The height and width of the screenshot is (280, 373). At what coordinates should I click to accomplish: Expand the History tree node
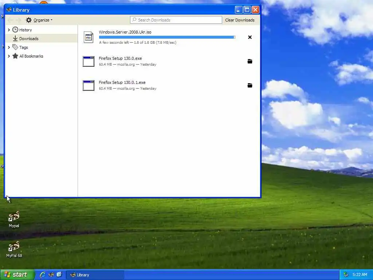(x=9, y=30)
